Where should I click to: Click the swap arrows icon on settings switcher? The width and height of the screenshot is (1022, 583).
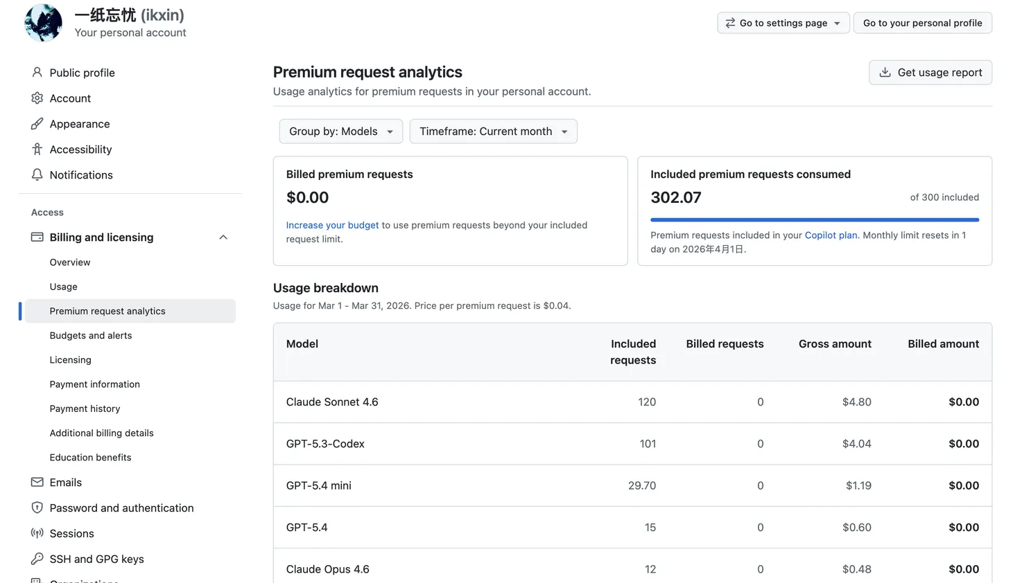pyautogui.click(x=730, y=23)
